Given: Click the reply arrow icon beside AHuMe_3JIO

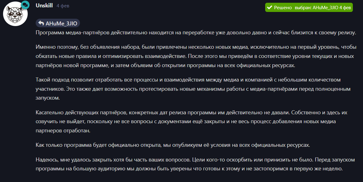Looking at the screenshot, I should click(x=41, y=23).
